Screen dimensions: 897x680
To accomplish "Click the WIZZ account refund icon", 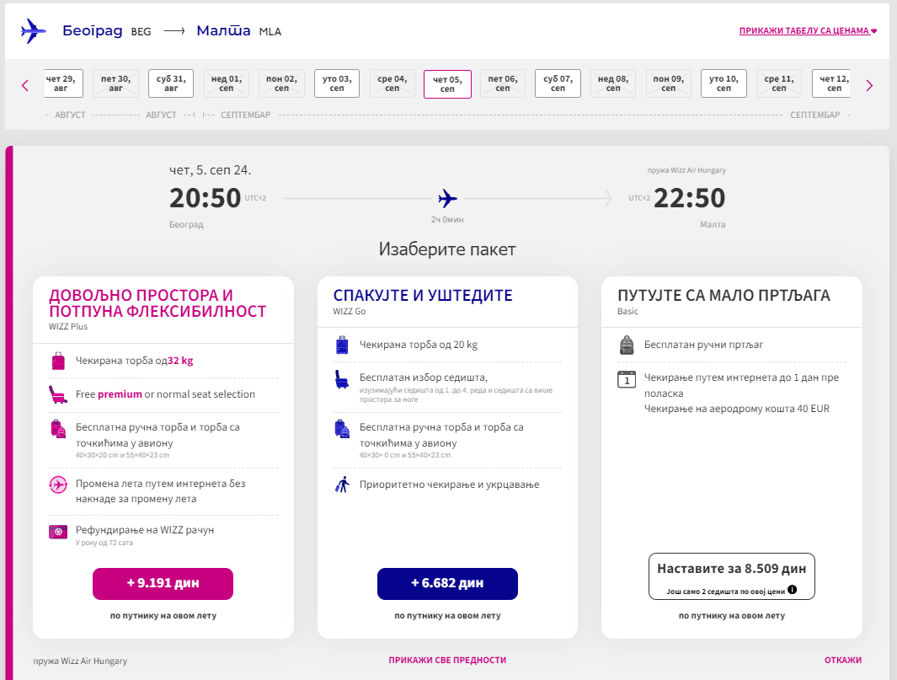I will click(58, 533).
